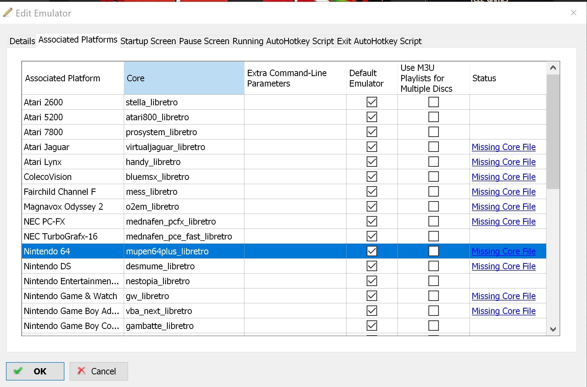Screen dimensions: 587x387
Task: Click Extra Command-Line Parameters column header
Action: [x=295, y=78]
